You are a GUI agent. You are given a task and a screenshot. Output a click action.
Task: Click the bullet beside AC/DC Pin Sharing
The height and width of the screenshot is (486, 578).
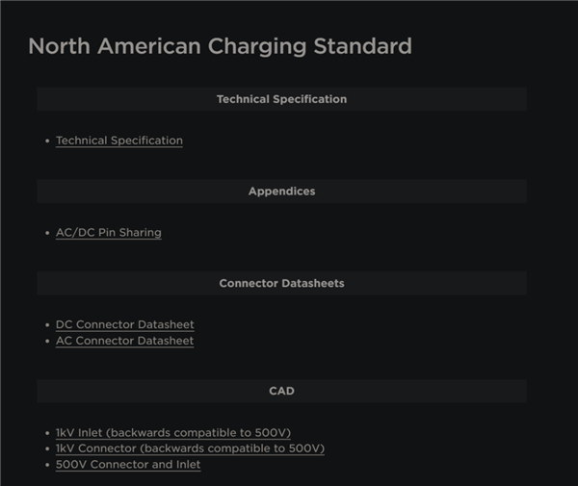coord(47,234)
